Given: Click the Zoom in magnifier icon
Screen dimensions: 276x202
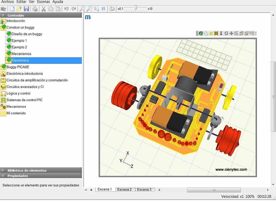Looking at the screenshot, I should tap(82, 9).
